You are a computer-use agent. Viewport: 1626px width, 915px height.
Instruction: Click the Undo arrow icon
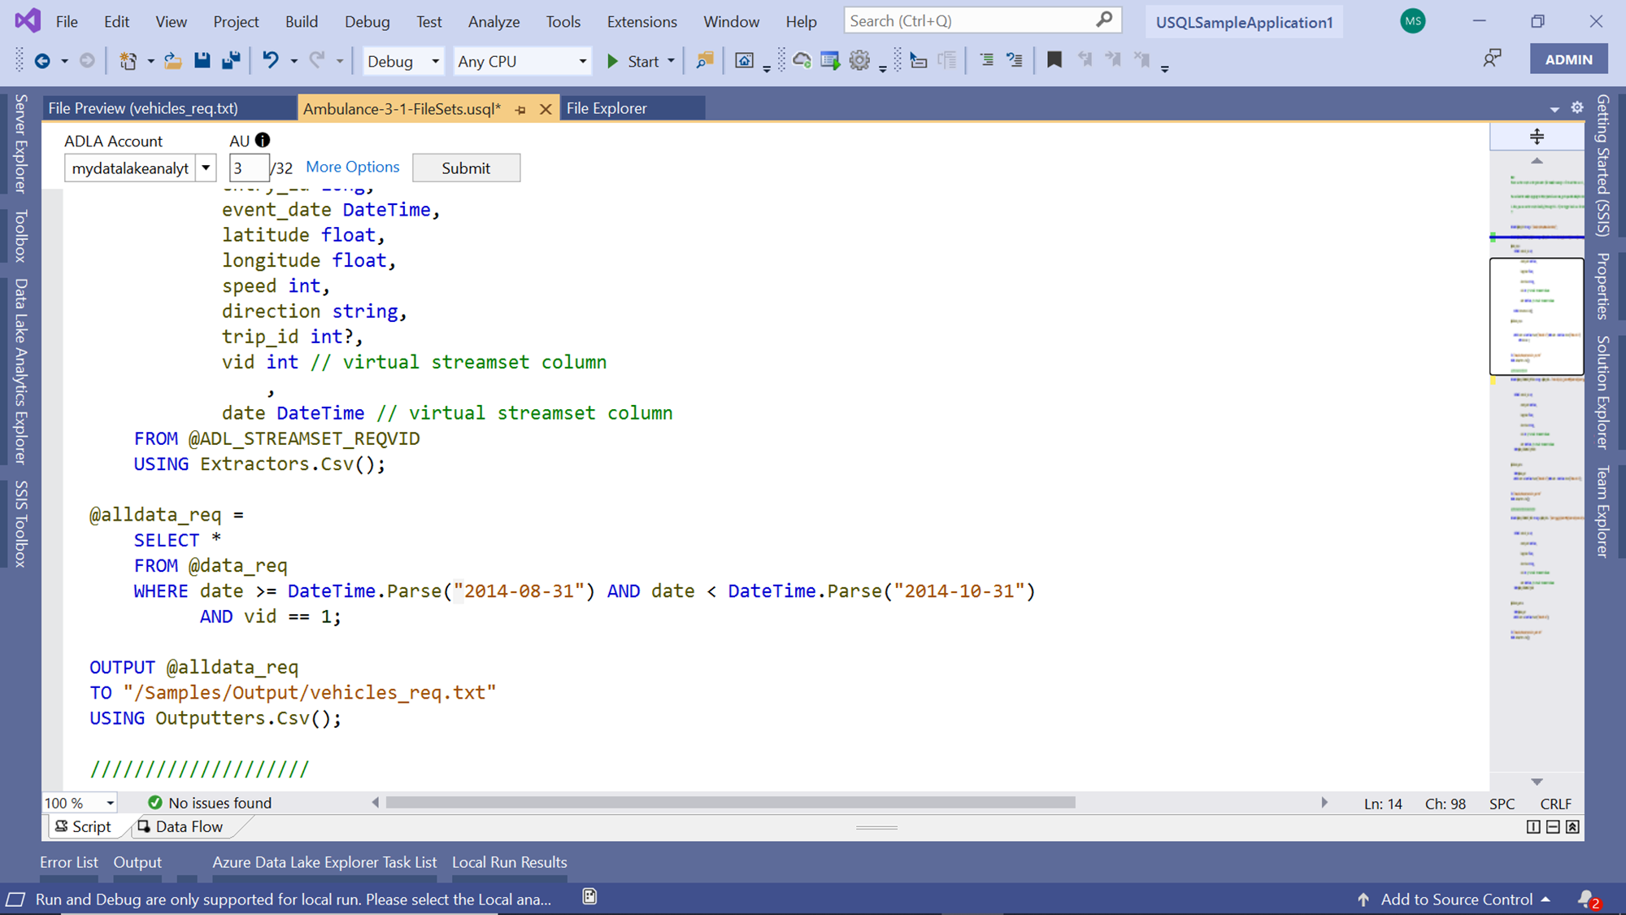271,60
